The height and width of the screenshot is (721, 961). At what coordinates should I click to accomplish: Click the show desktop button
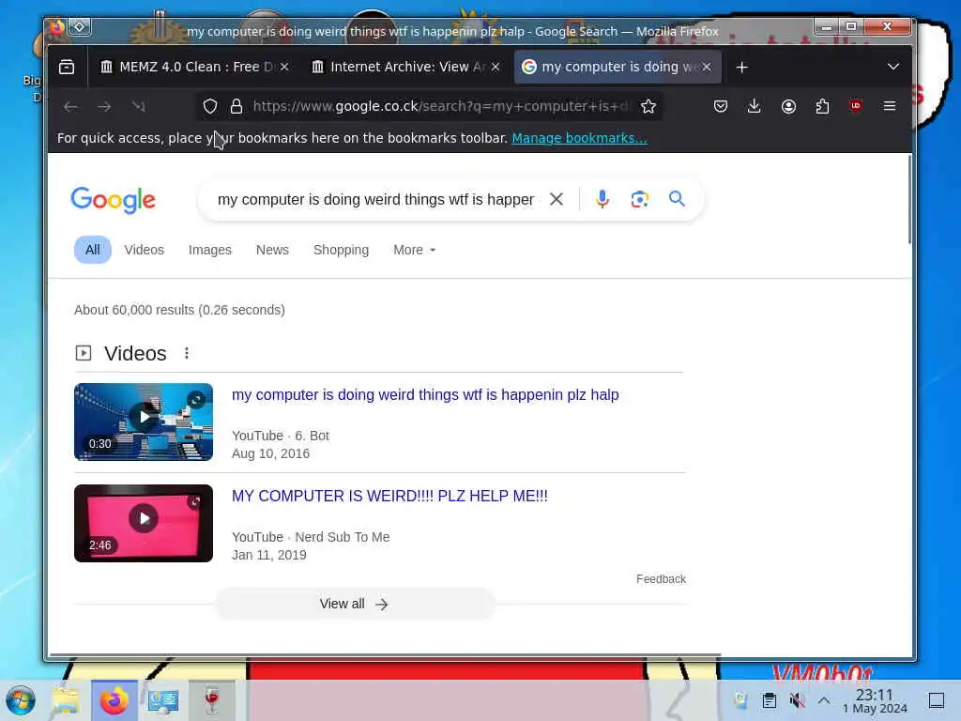click(937, 700)
